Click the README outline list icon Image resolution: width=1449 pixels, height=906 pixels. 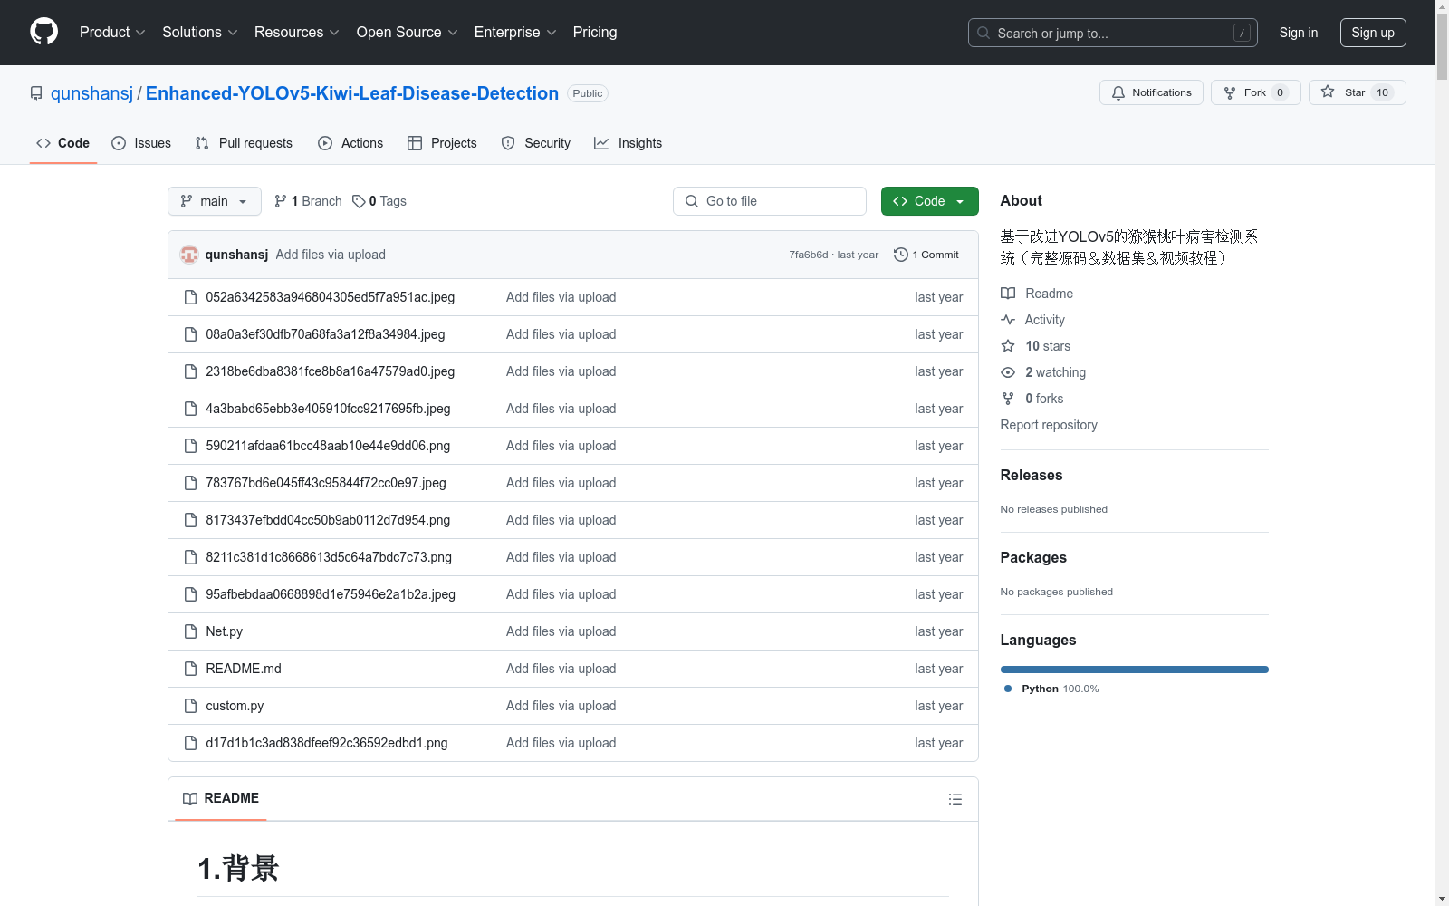coord(955,799)
